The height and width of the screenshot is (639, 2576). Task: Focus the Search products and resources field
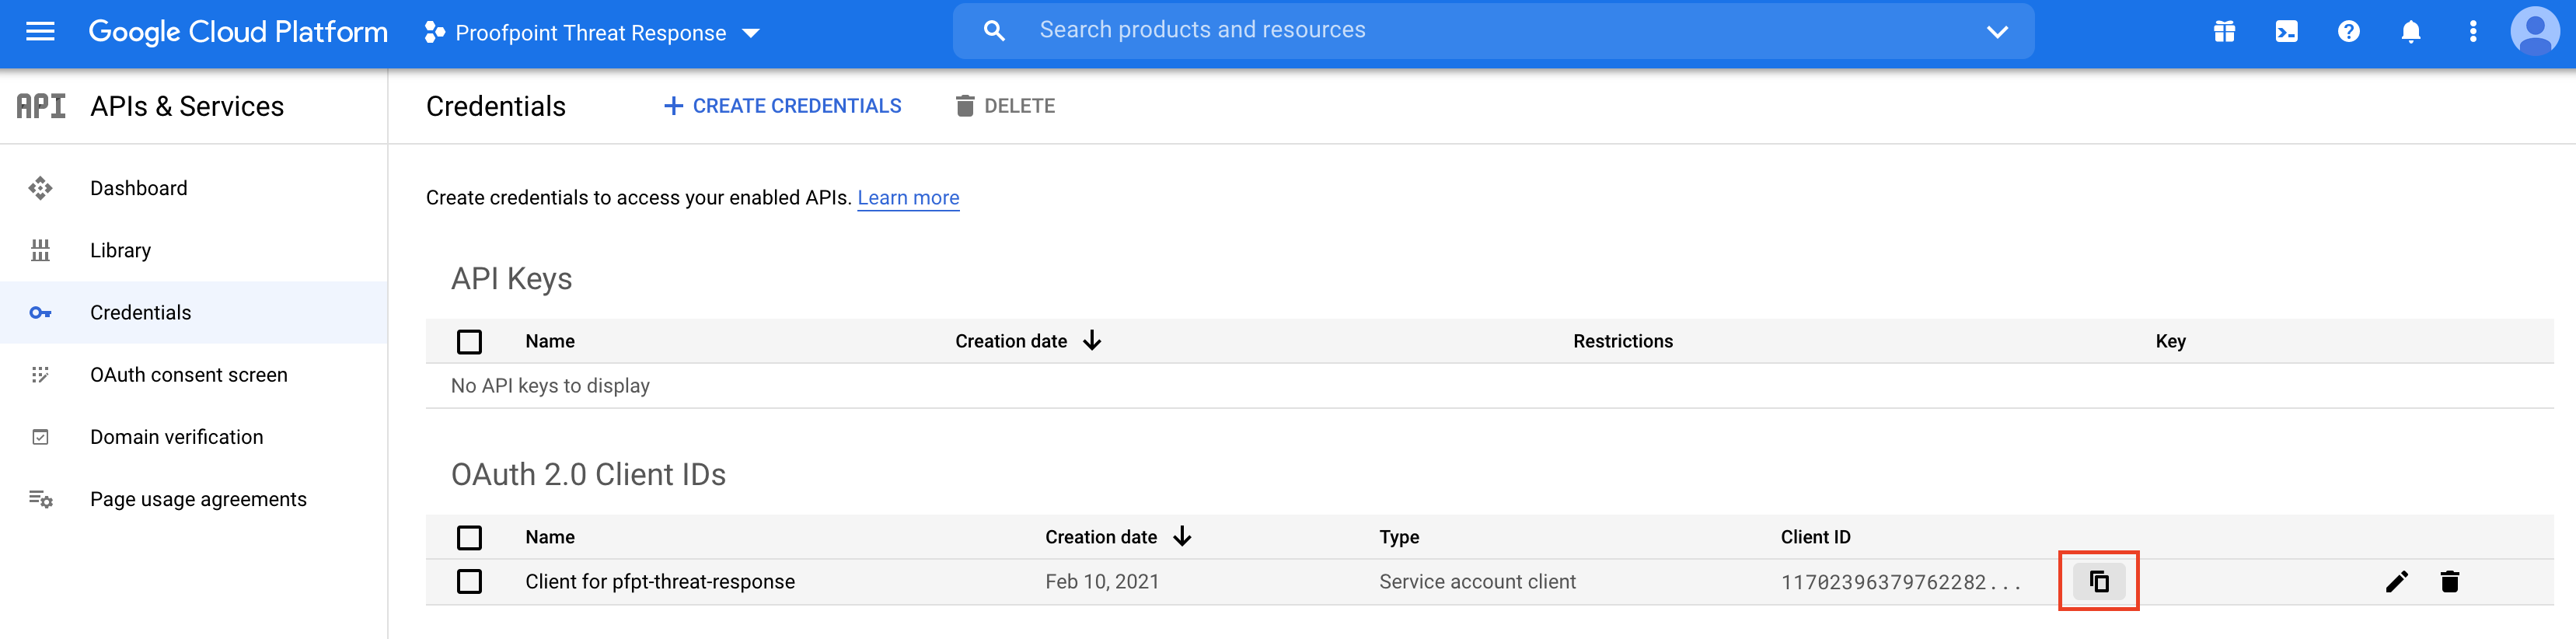[x=1493, y=31]
